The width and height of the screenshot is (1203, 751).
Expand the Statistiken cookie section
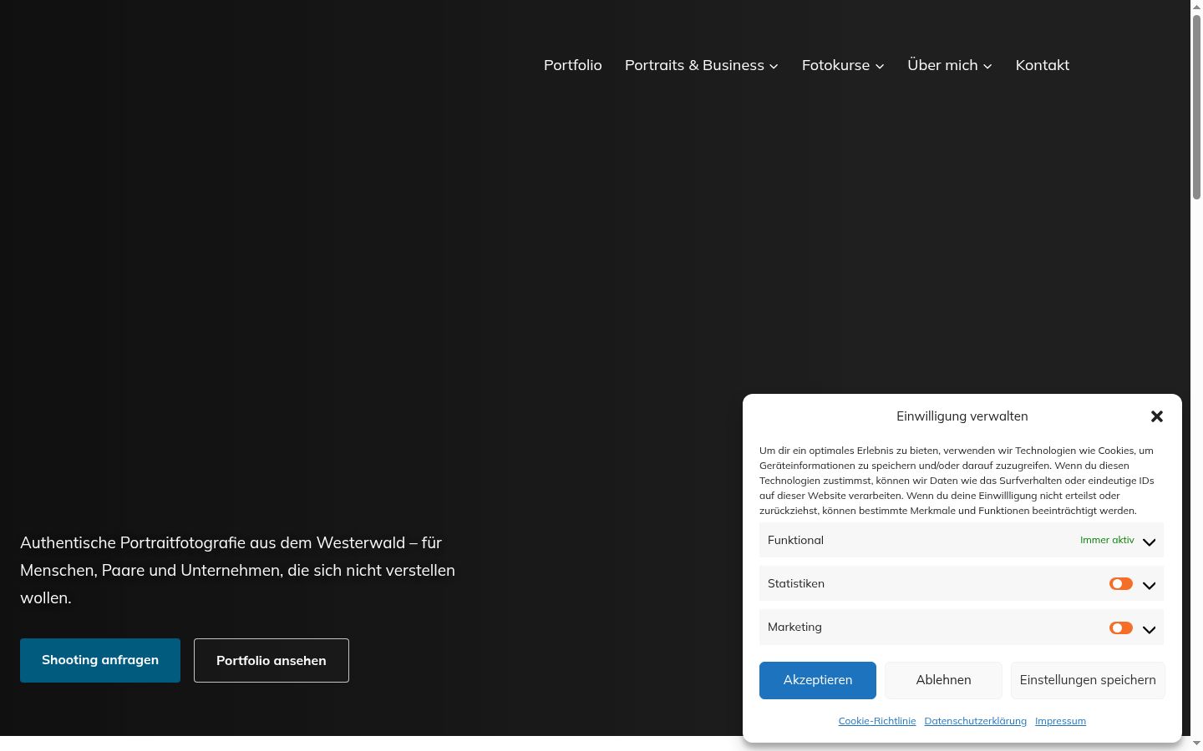[1150, 585]
